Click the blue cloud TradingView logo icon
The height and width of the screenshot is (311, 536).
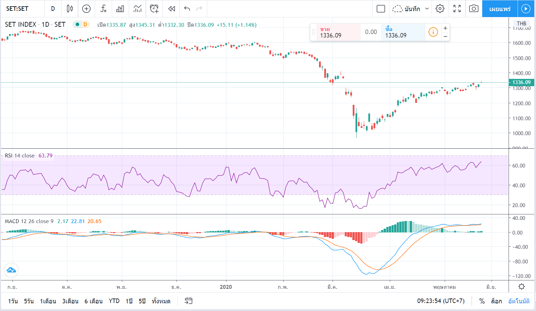[11, 270]
